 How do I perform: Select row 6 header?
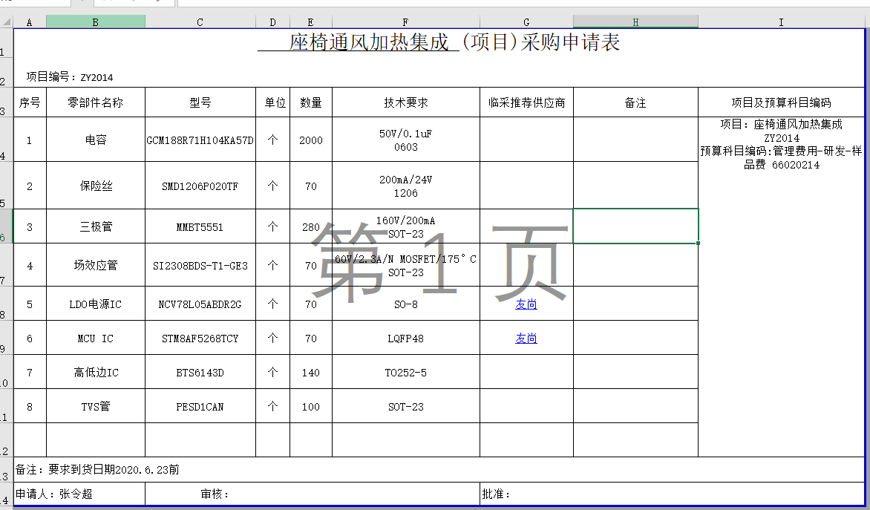5,226
